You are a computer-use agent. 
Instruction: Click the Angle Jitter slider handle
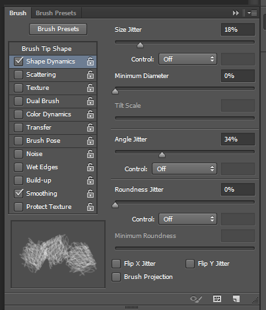162,155
